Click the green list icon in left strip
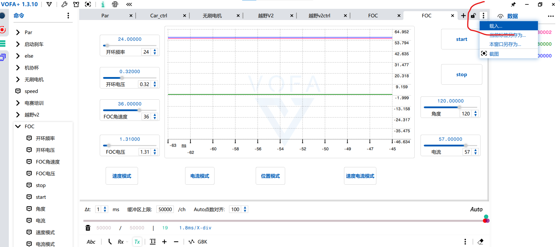Viewport: 560px width, 247px height. pos(3,44)
